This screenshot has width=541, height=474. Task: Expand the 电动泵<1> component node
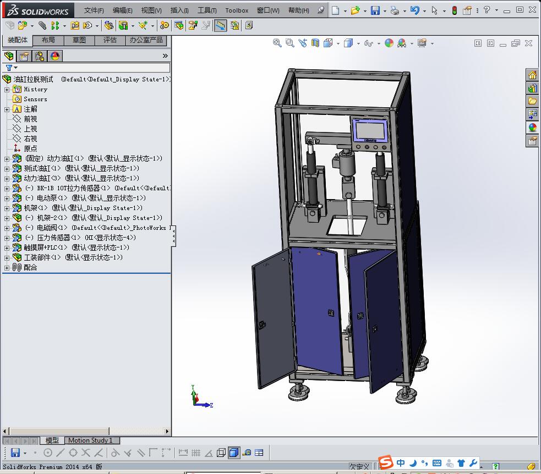(7, 199)
